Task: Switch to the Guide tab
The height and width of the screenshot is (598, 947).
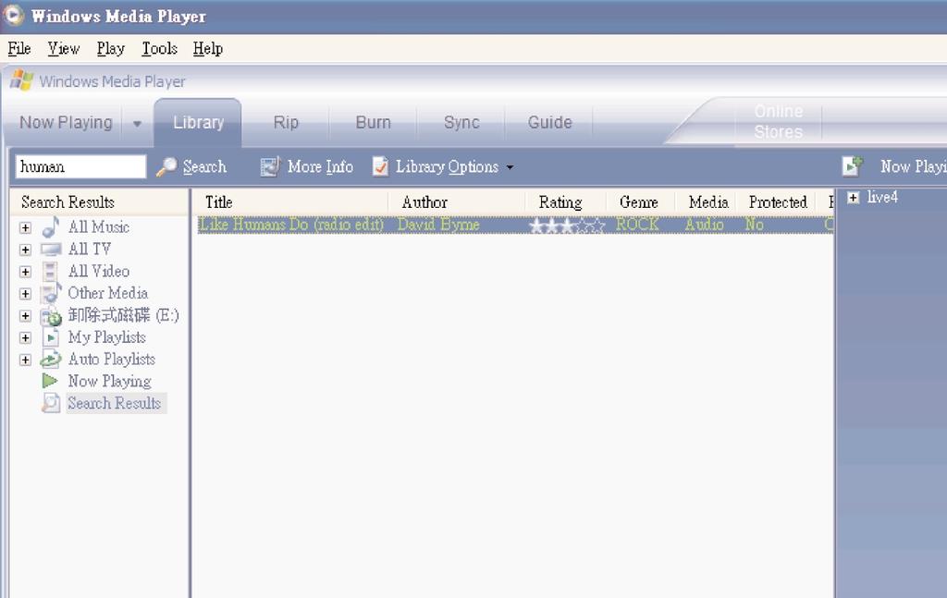Action: (549, 123)
